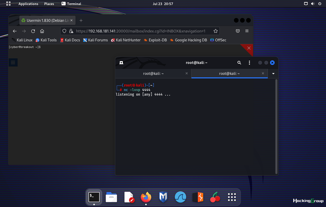Click the terminal search magnifier icon
326x207 pixels.
(x=239, y=63)
